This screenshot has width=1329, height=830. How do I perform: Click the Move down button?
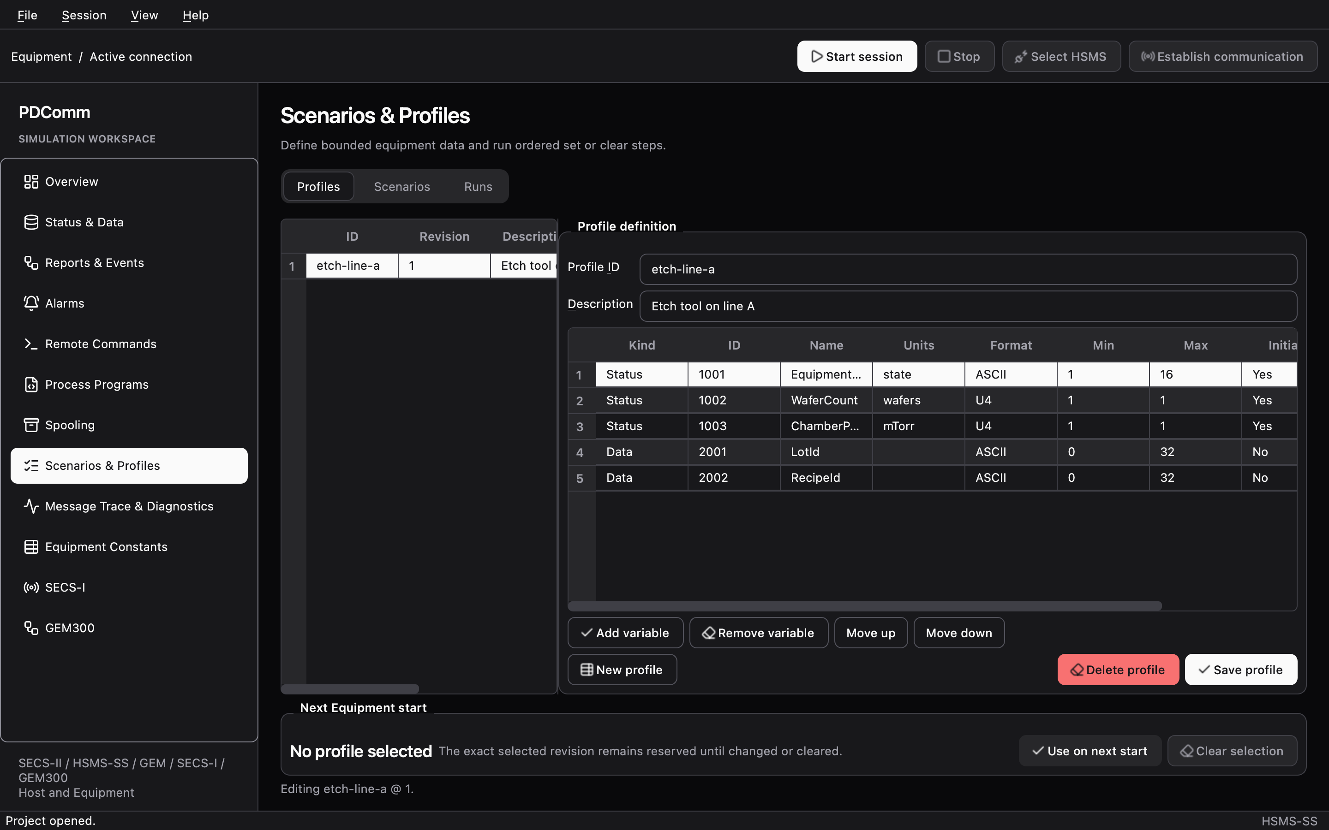[x=959, y=633]
